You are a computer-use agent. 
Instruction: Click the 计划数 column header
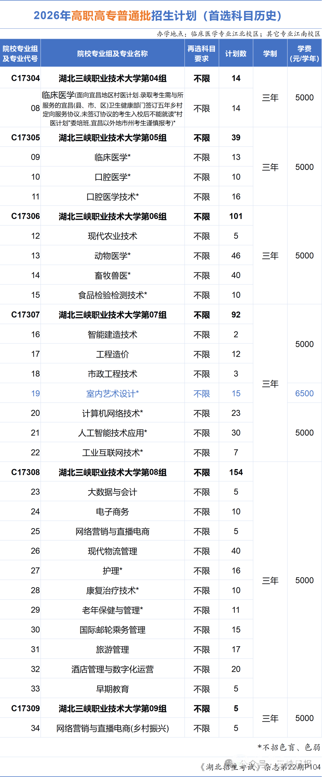click(236, 54)
